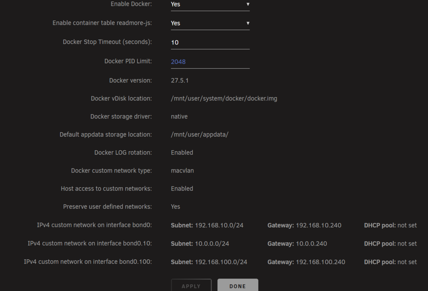Screen dimensions: 428x291
Task: Click the bond0 DHCP pool not set
Action: pyautogui.click(x=407, y=226)
